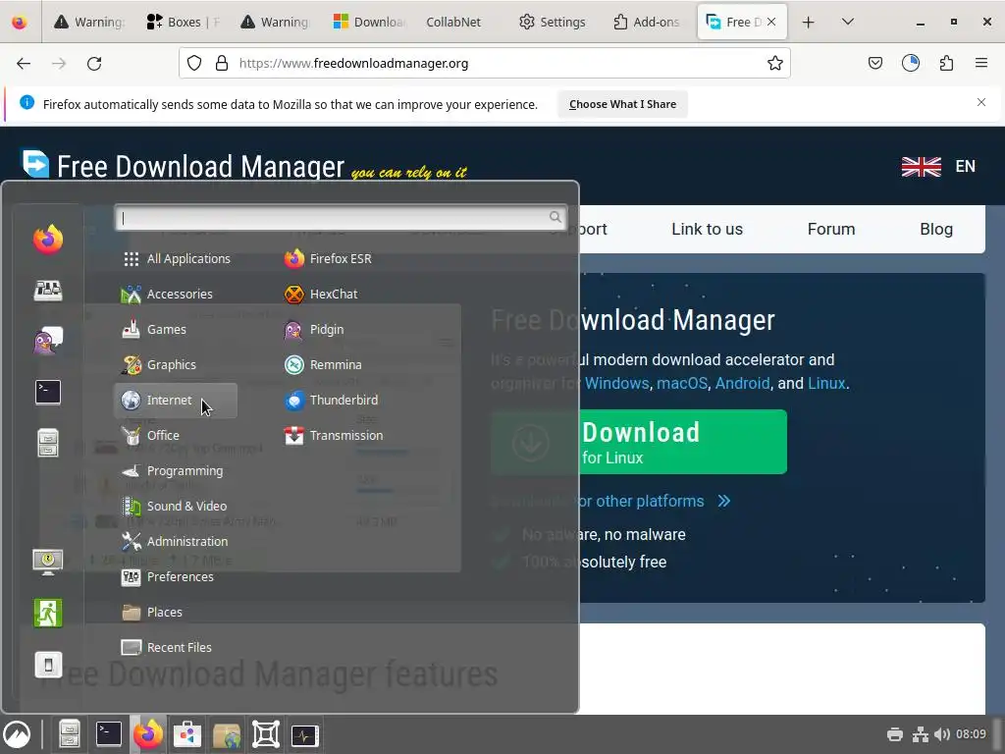Screen dimensions: 1005x754
Task: Dismiss the Firefox data notification bar
Action: [981, 102]
